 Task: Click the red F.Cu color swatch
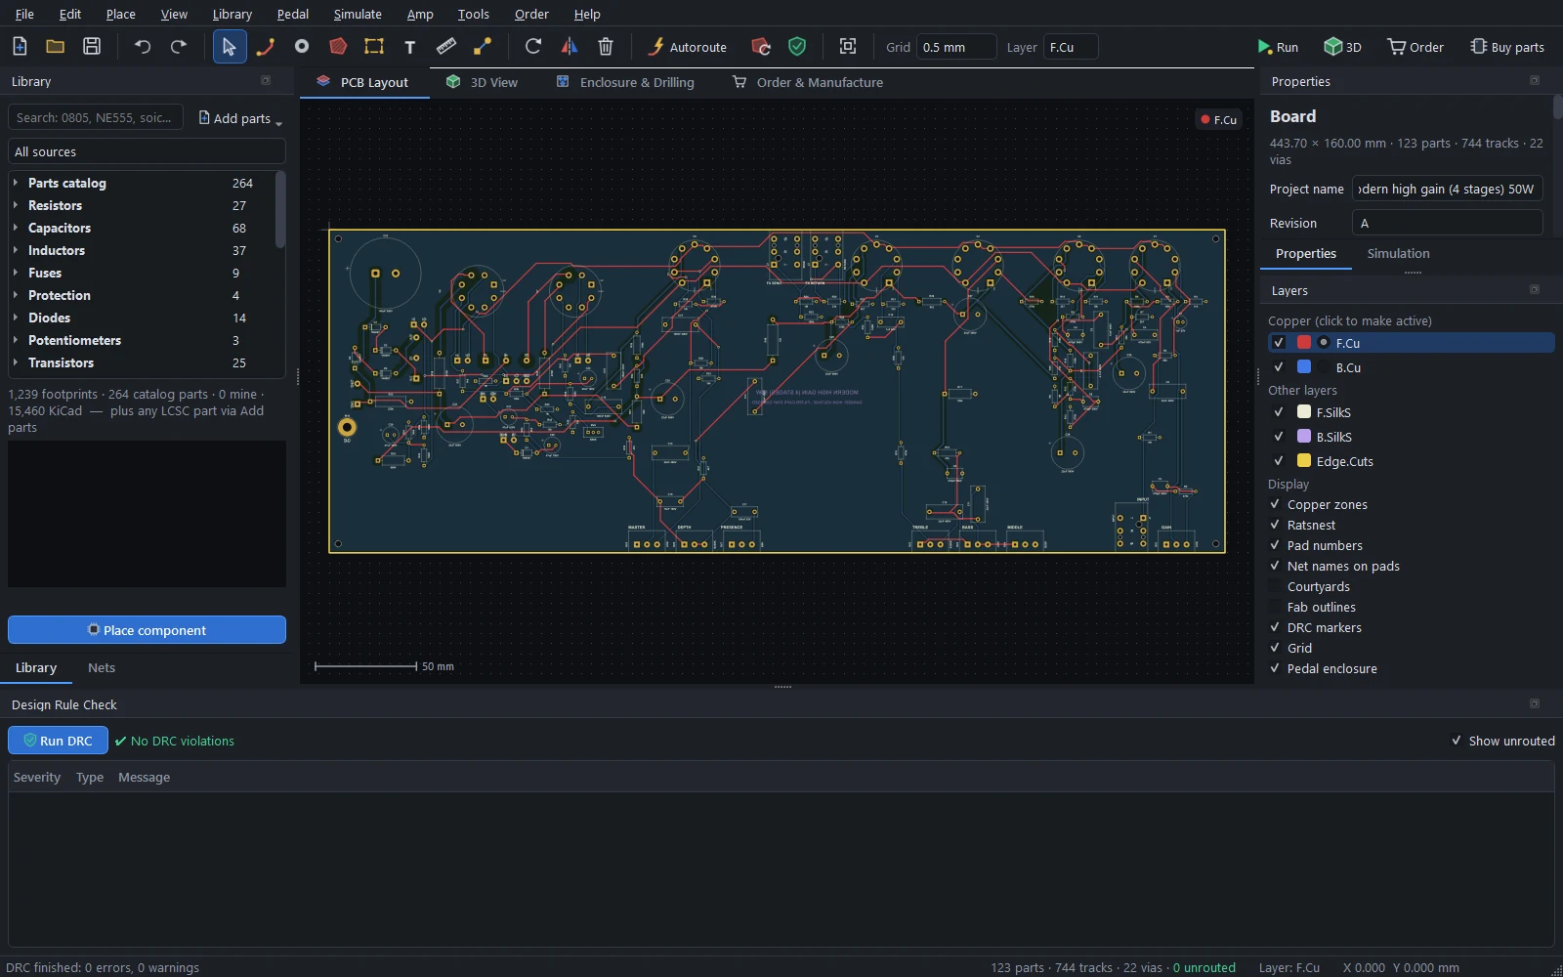pyautogui.click(x=1304, y=342)
